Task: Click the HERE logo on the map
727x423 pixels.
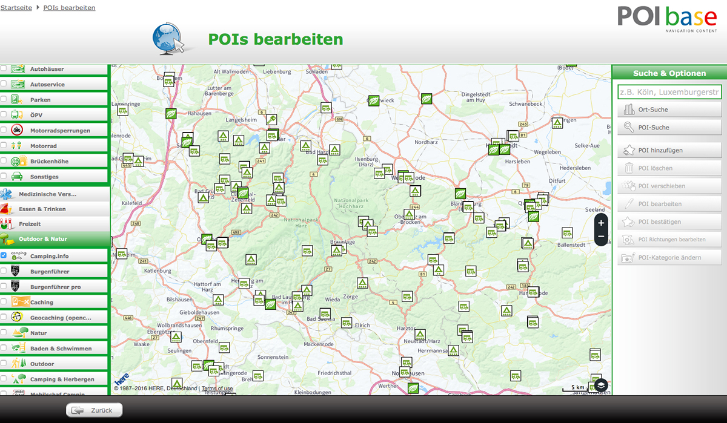Action: click(x=121, y=378)
